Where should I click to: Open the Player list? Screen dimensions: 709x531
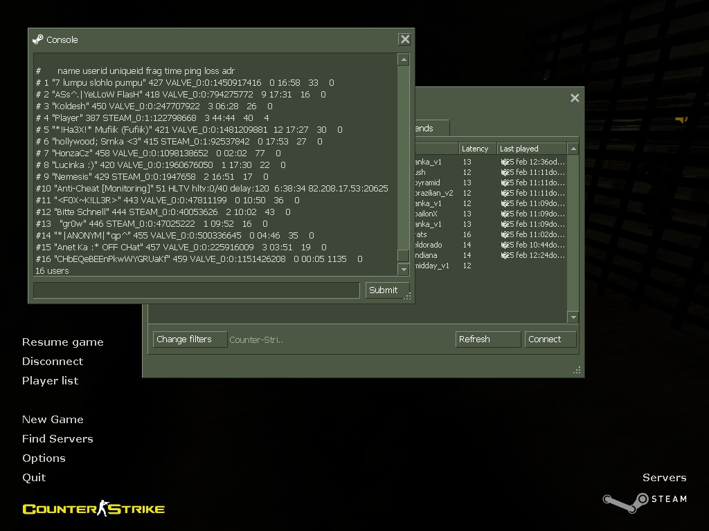pyautogui.click(x=50, y=381)
